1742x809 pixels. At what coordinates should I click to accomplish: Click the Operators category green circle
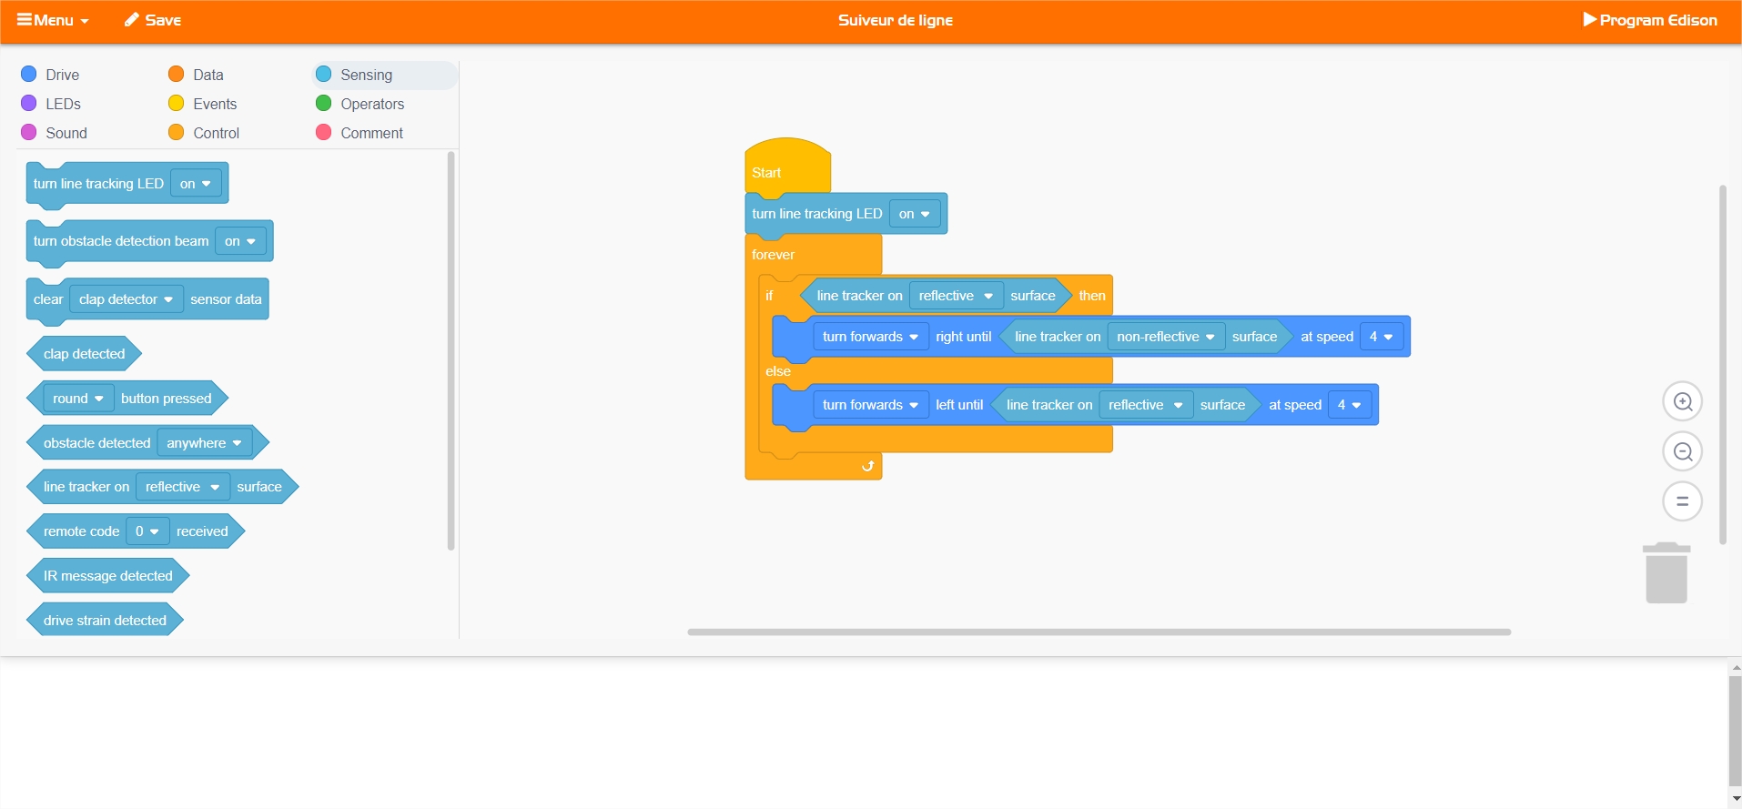tap(323, 104)
